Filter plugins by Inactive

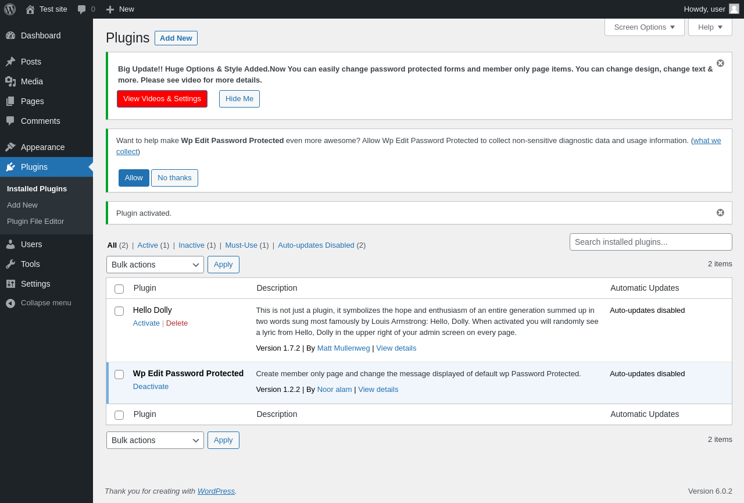coord(191,245)
